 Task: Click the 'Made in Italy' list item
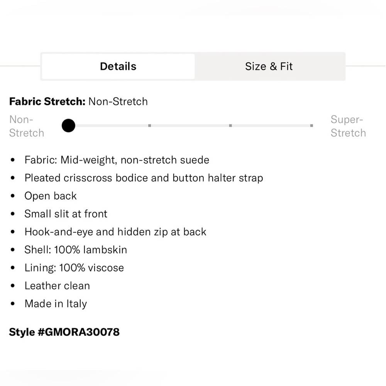click(56, 304)
